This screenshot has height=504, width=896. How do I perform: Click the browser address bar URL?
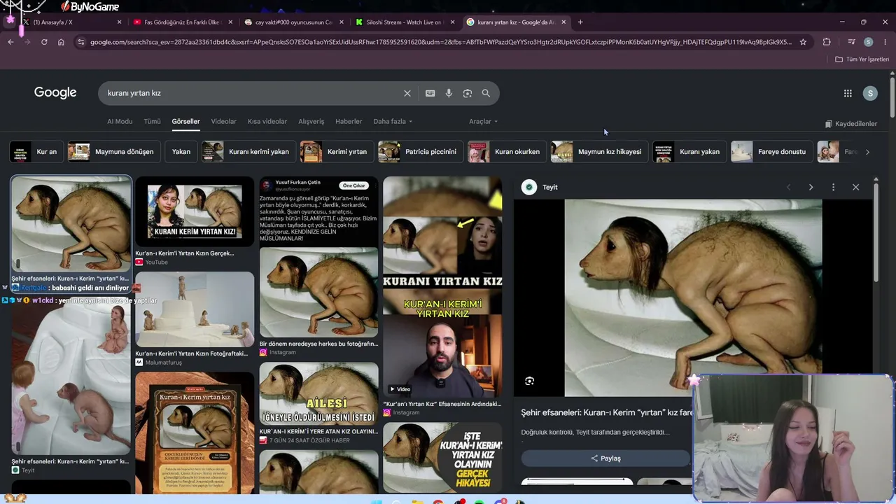pos(441,42)
